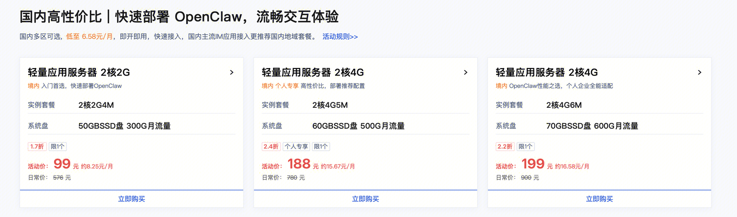This screenshot has width=737, height=217.
Task: Click the 1.7折 discount tag
Action: [37, 146]
